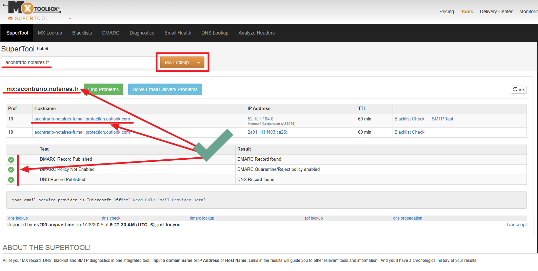Open Solve Email Delivery Problems

[x=165, y=89]
